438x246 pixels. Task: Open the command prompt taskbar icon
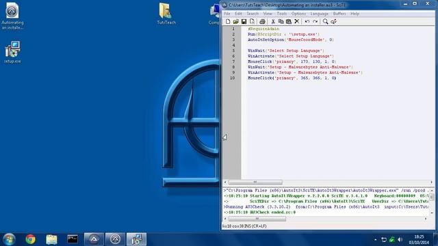tap(73, 239)
